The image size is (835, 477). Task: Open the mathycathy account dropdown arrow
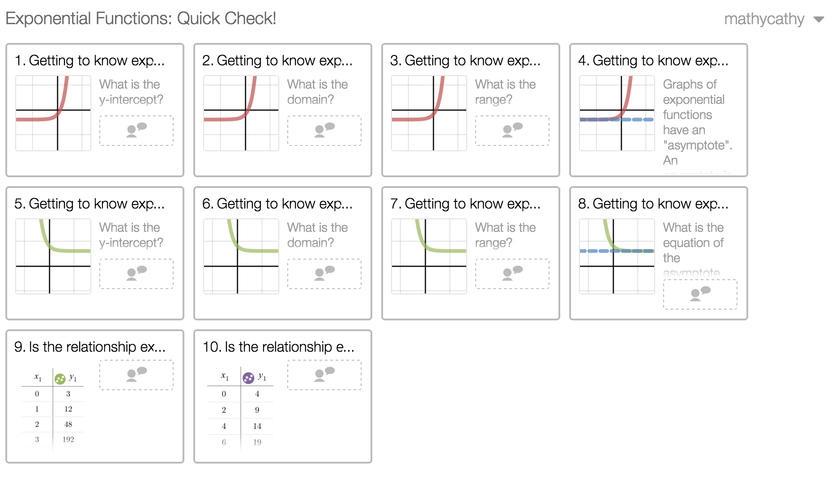[819, 19]
